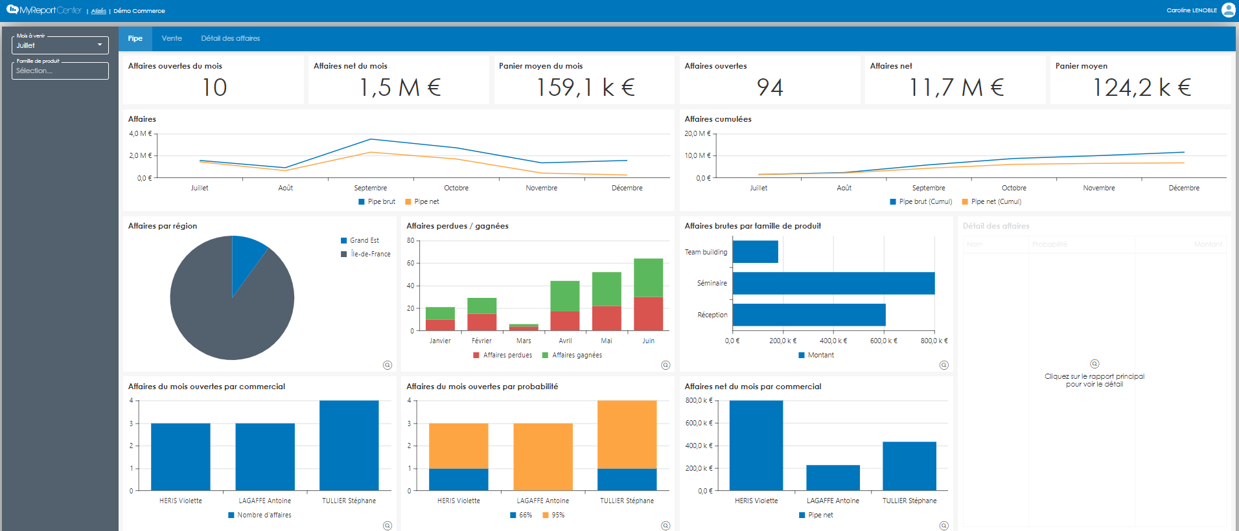Click magnifier icon in Détail des affaires panel

click(1094, 364)
